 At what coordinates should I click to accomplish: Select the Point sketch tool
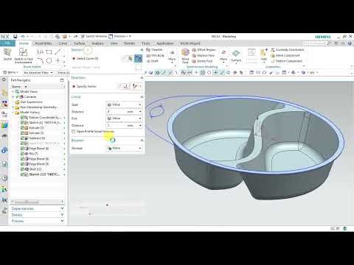(x=58, y=60)
